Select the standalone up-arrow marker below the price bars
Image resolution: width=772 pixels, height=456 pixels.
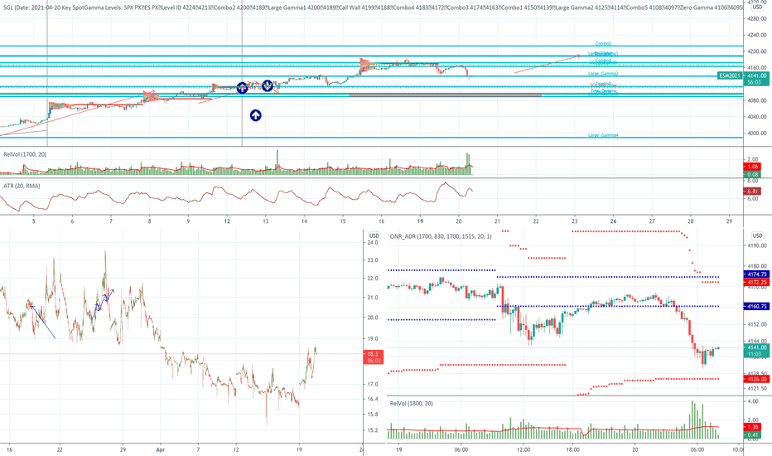tap(255, 115)
